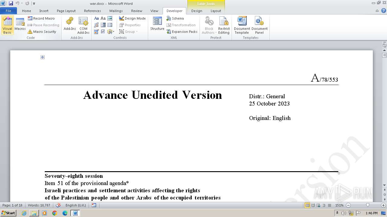387x217 pixels.
Task: Go to the References tab
Action: click(x=93, y=11)
